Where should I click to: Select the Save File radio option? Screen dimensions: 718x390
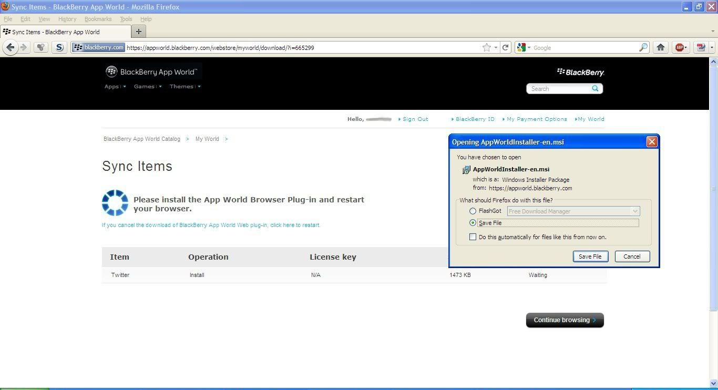tap(473, 223)
